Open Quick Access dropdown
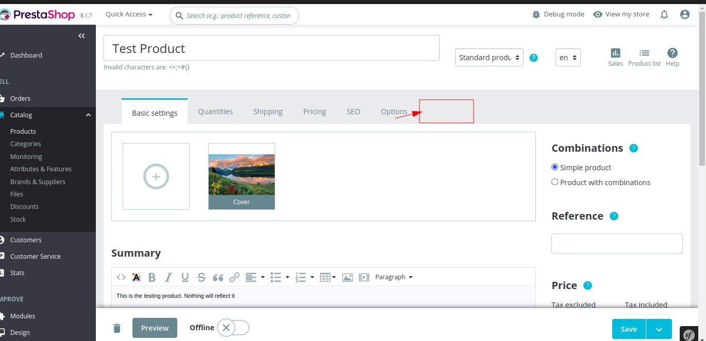 coord(129,14)
